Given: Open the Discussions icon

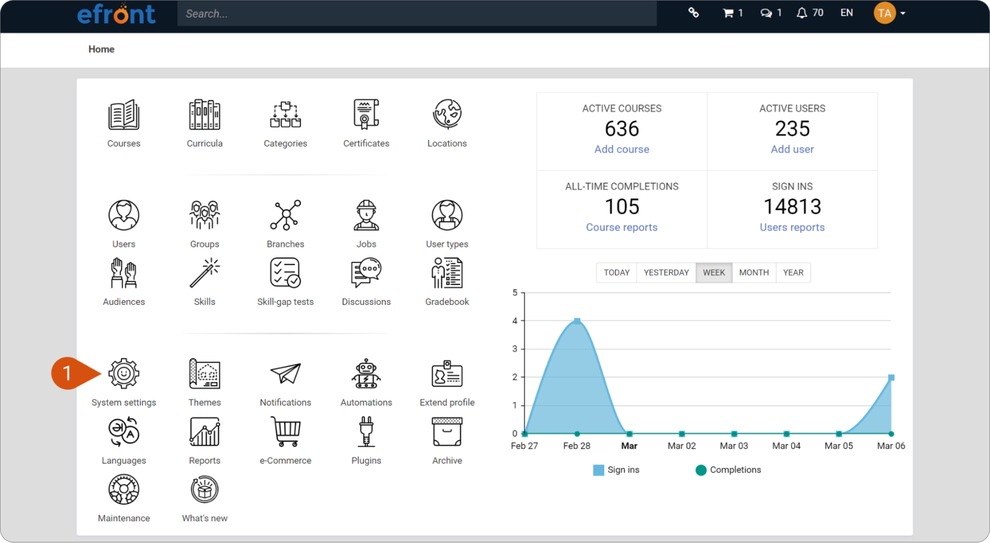Looking at the screenshot, I should pos(366,273).
